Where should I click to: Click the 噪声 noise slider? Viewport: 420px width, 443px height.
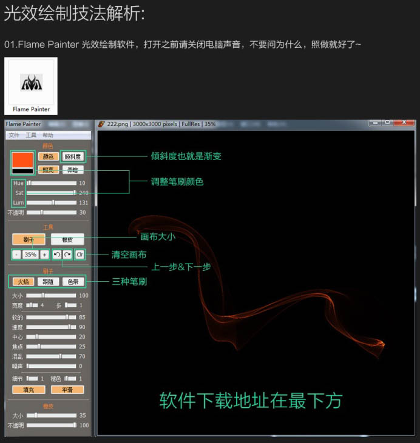(51, 366)
